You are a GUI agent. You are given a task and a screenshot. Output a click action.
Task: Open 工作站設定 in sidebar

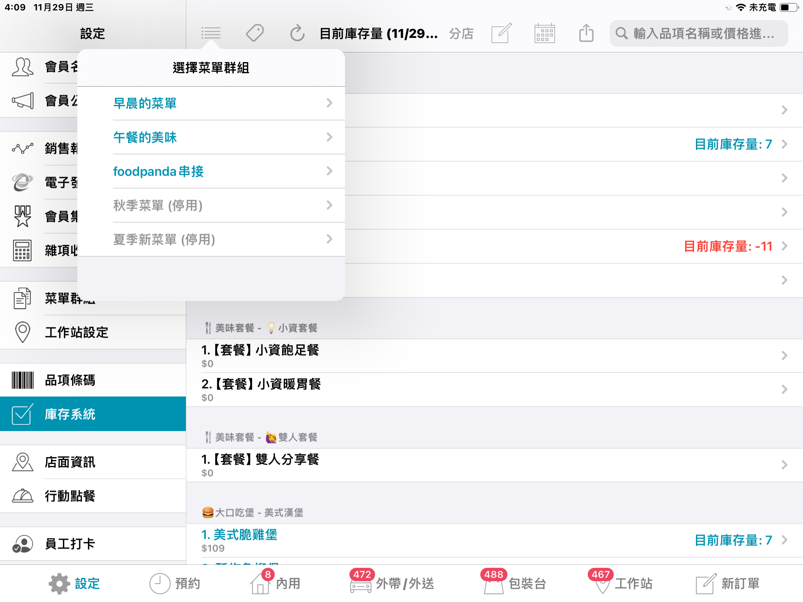(93, 332)
